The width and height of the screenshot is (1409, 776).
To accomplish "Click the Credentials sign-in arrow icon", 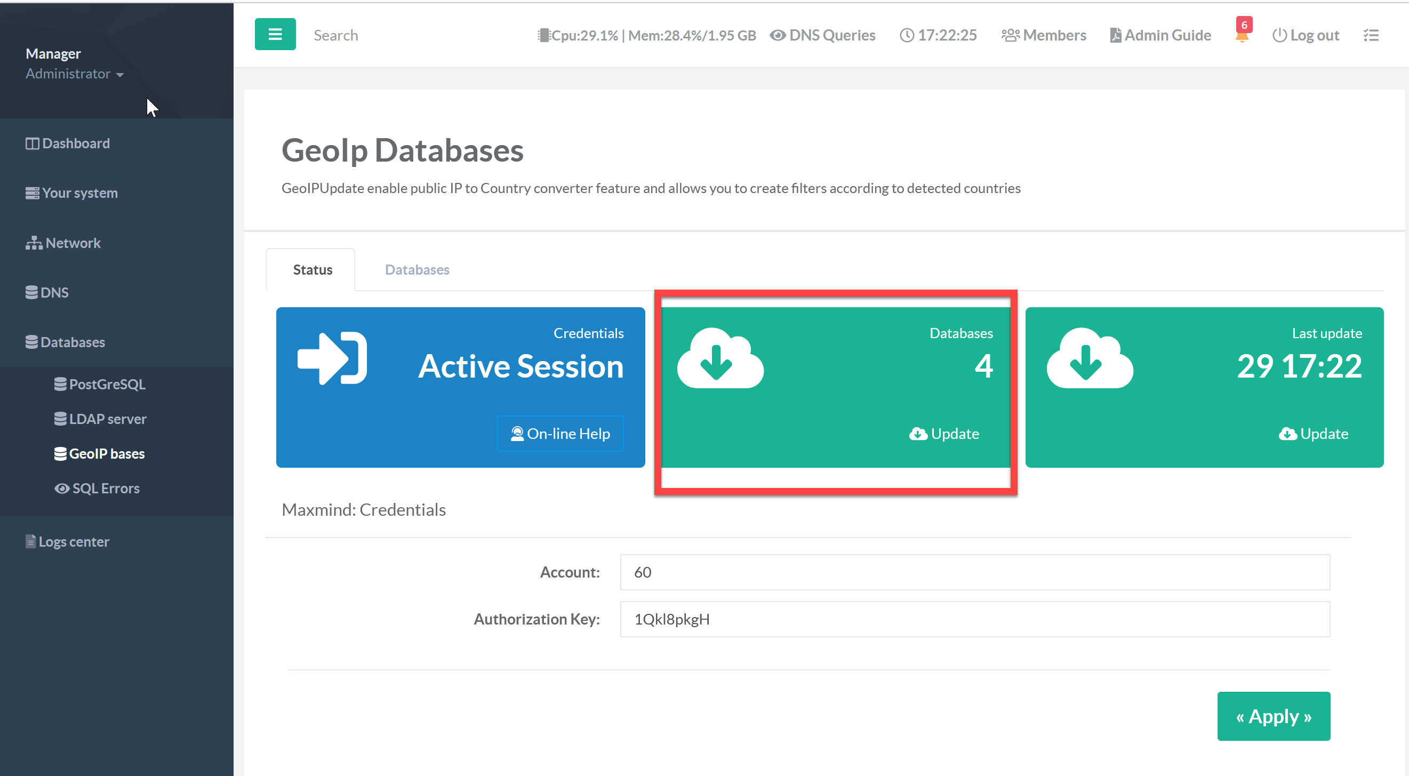I will [332, 359].
